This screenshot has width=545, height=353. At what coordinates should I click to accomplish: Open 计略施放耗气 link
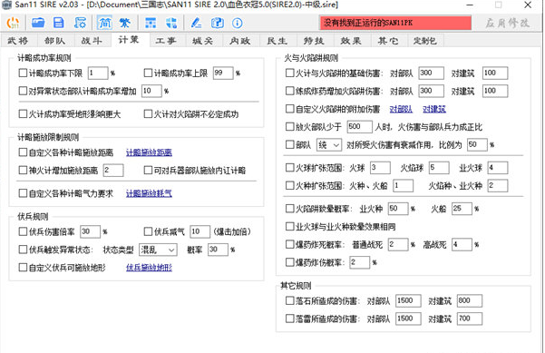coord(149,193)
